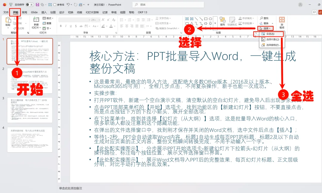Click the increase indent icon
This screenshot has width=322, height=193.
143,20
